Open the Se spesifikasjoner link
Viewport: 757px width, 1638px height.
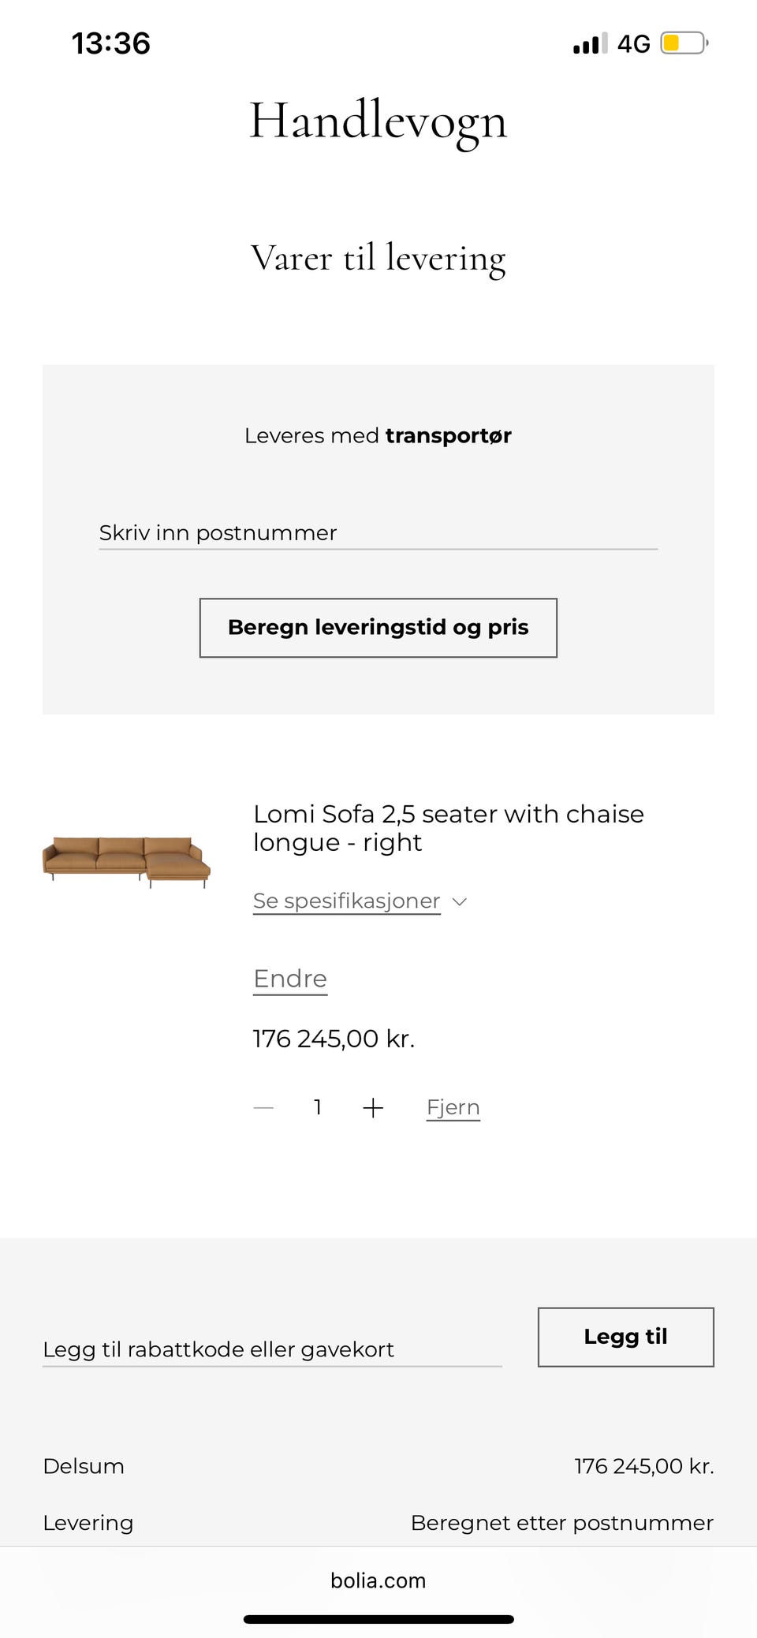[x=346, y=901]
